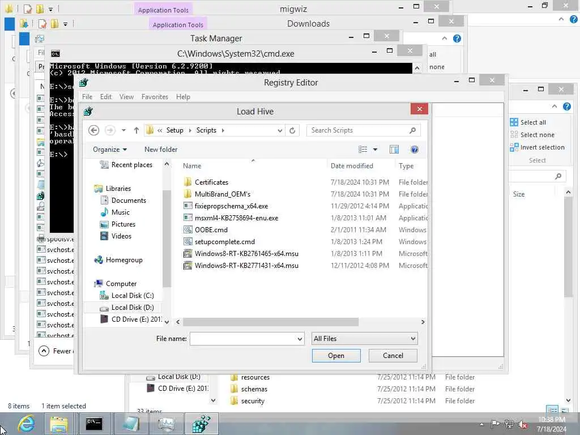Refresh the Scripts folder listing
Screen dimensions: 580x435
click(x=292, y=130)
